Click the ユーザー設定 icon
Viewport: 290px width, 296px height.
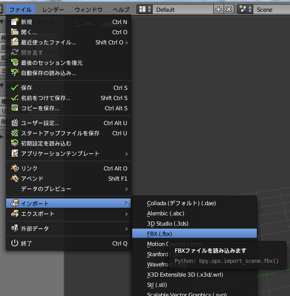[x=14, y=123]
